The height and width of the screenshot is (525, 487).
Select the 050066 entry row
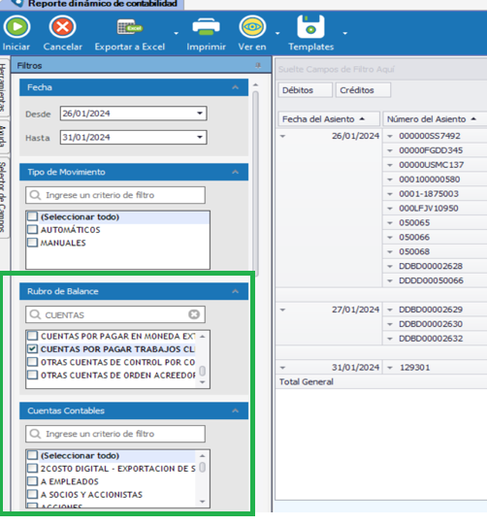coord(435,238)
